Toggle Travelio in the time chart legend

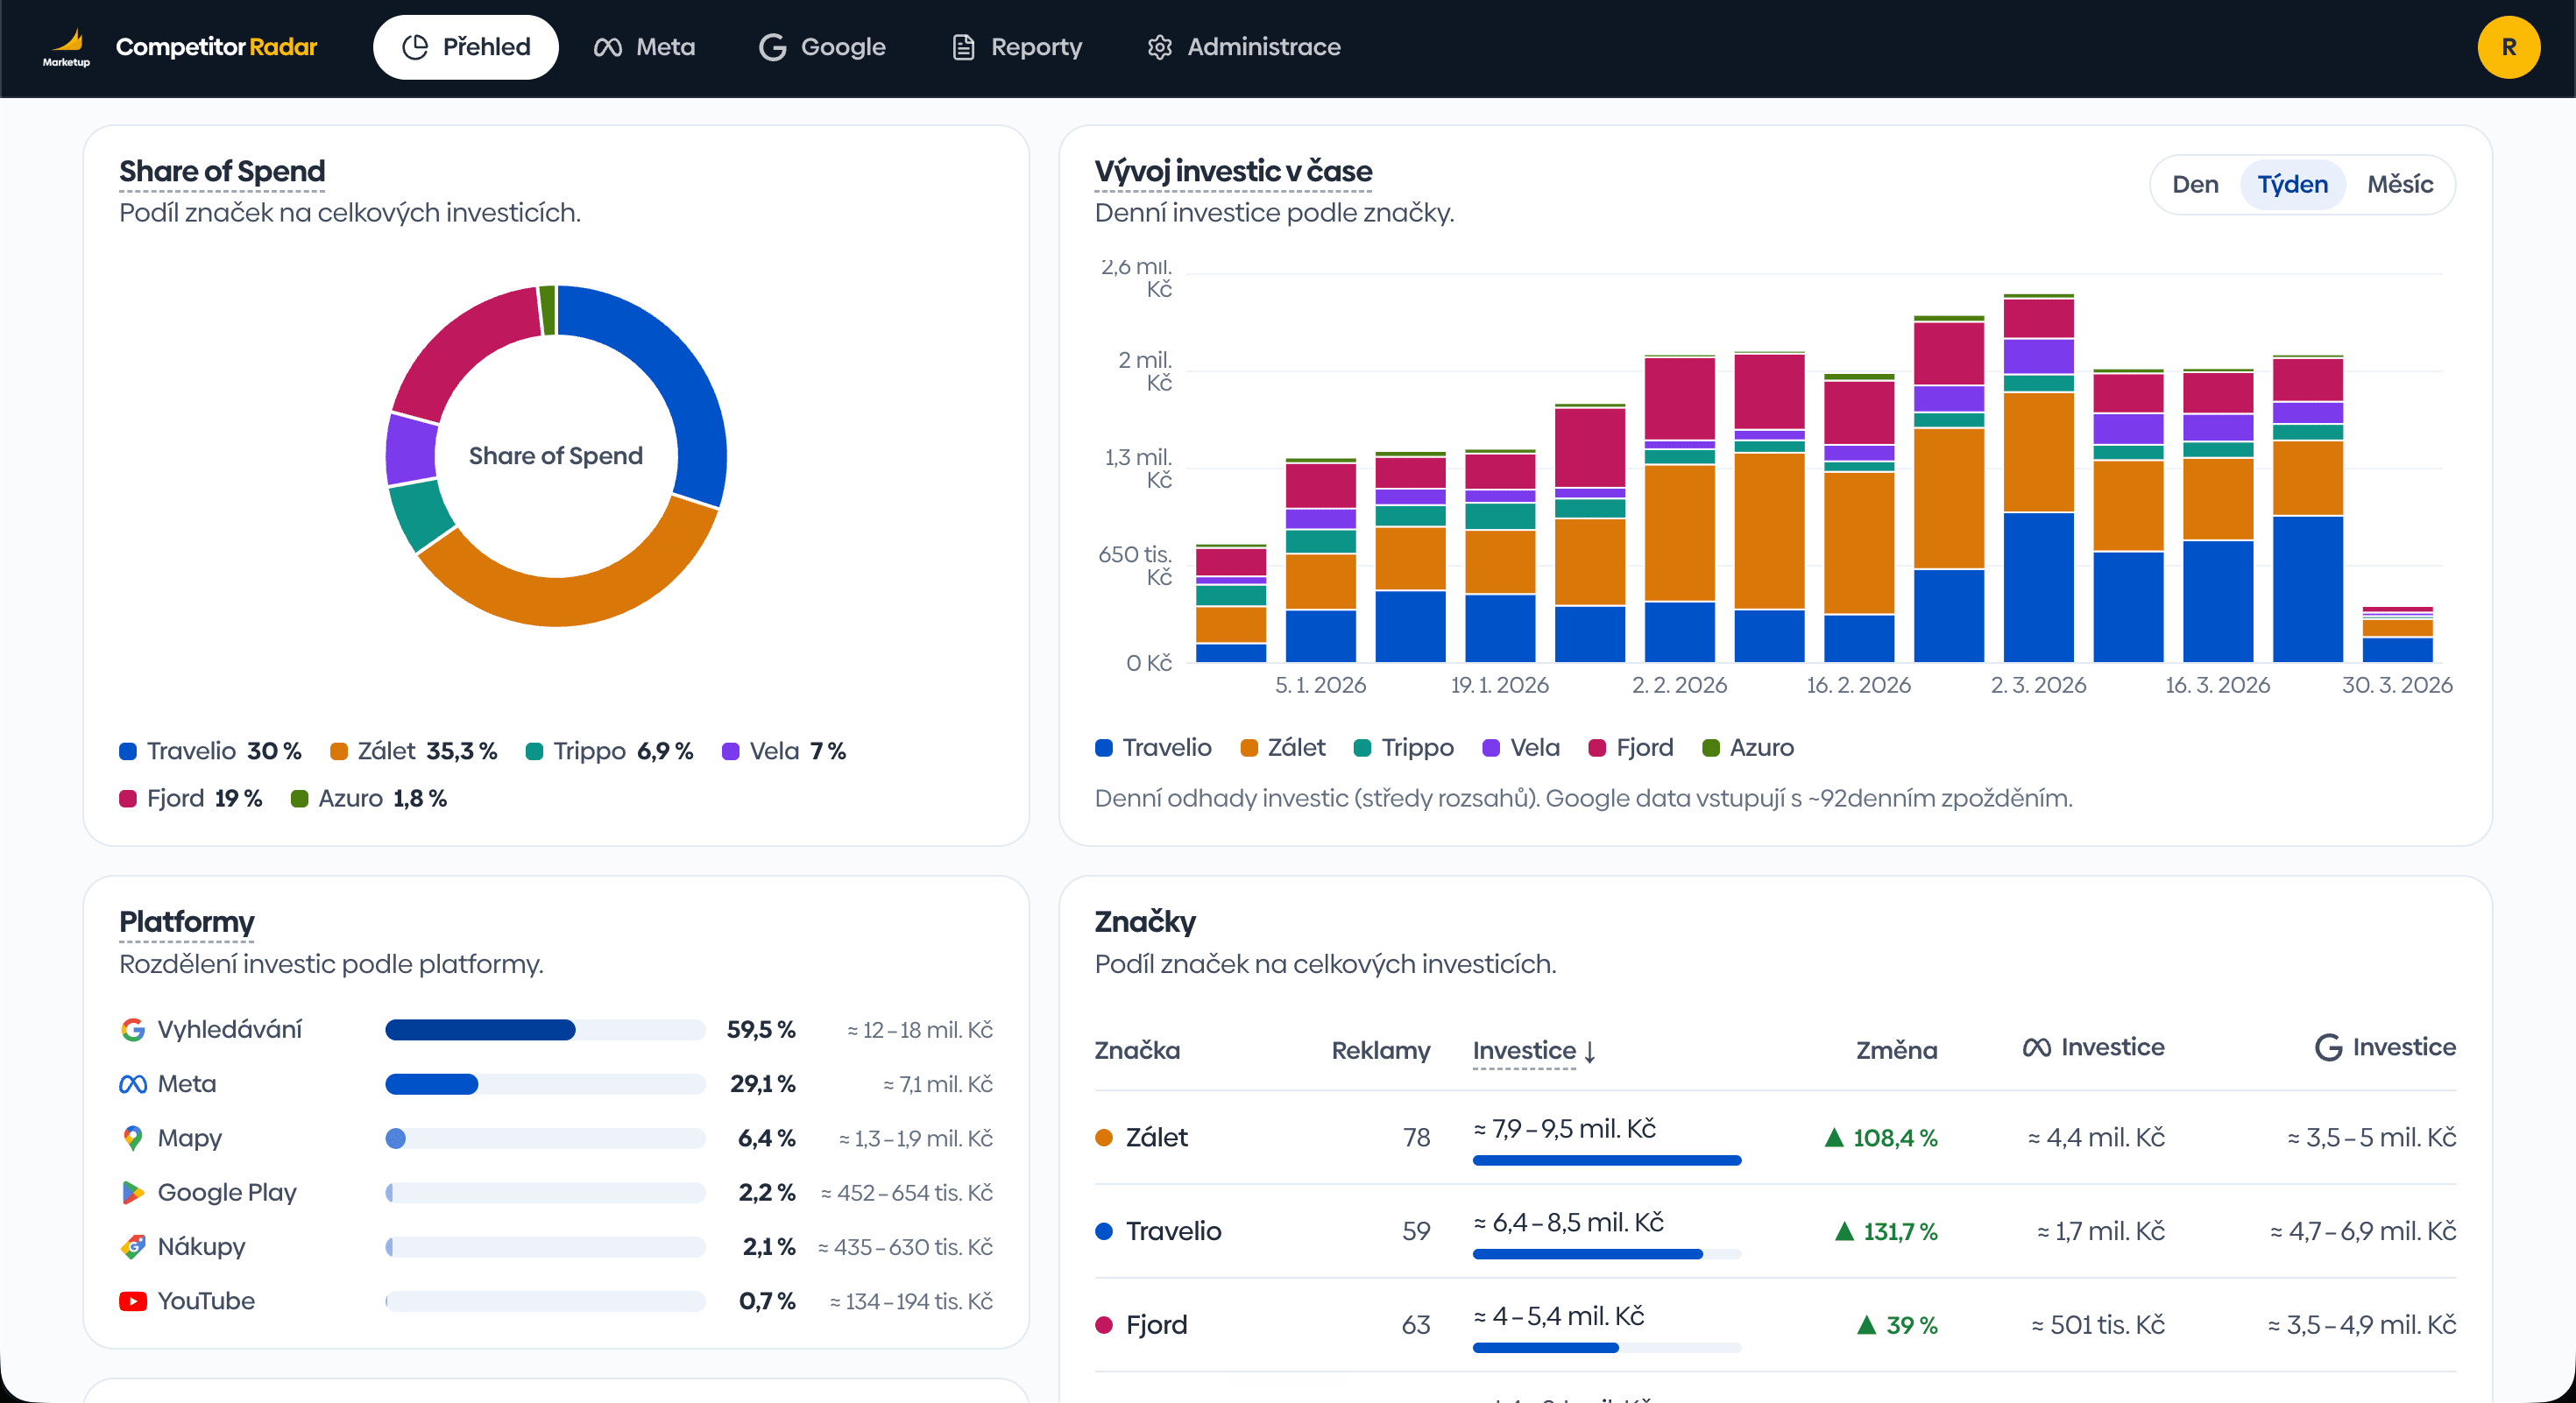(x=1153, y=747)
